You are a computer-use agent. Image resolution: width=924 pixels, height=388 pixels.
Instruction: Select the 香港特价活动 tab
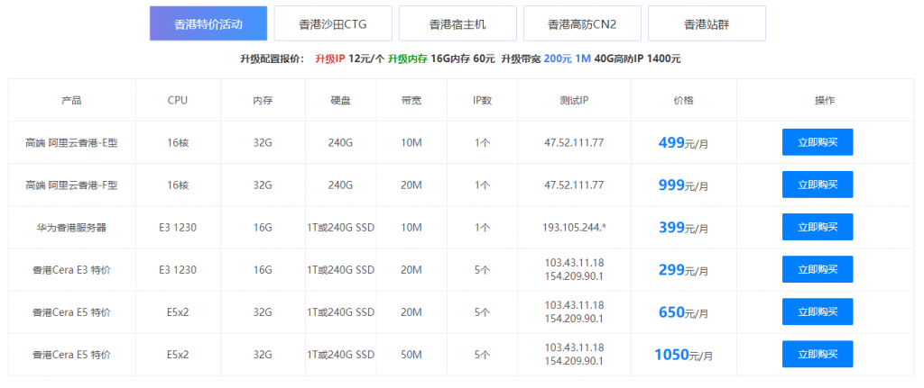[208, 23]
